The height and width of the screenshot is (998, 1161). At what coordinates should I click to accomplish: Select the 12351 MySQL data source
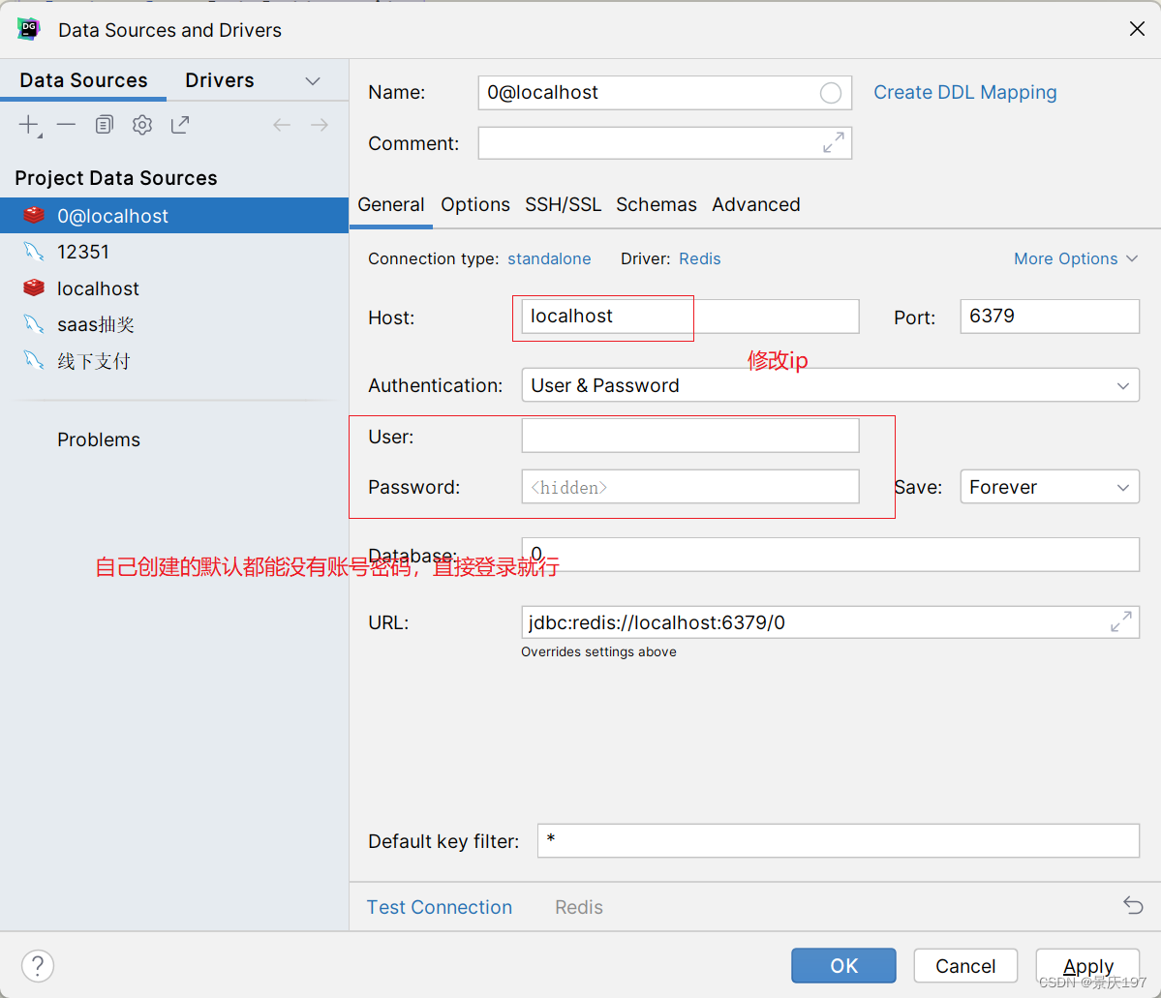tap(174, 252)
